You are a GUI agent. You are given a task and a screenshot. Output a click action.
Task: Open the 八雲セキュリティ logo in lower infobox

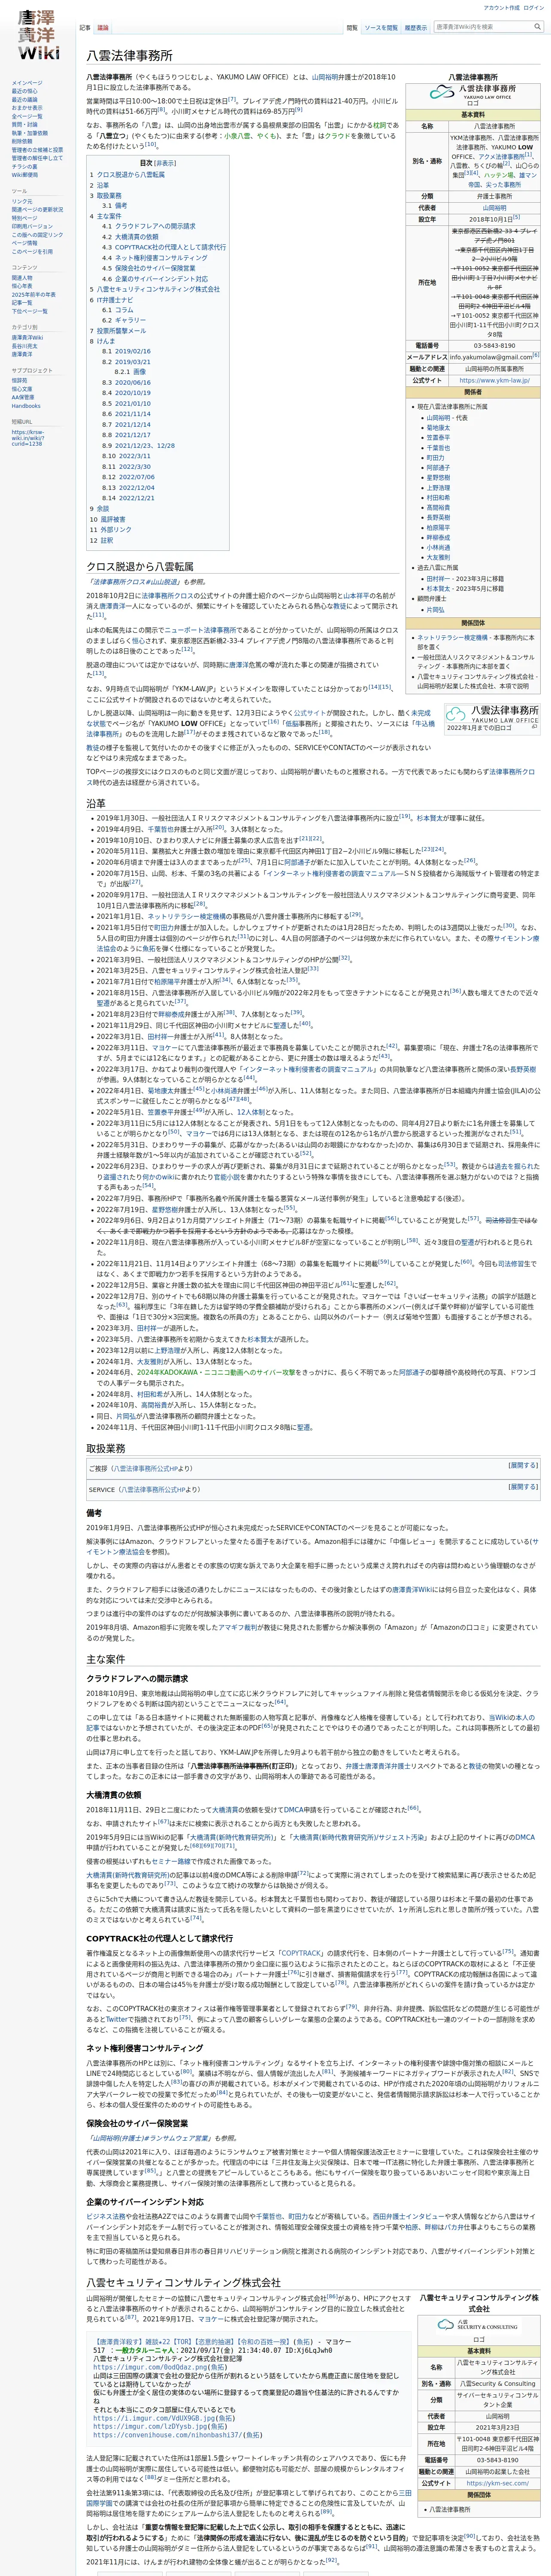click(478, 2325)
